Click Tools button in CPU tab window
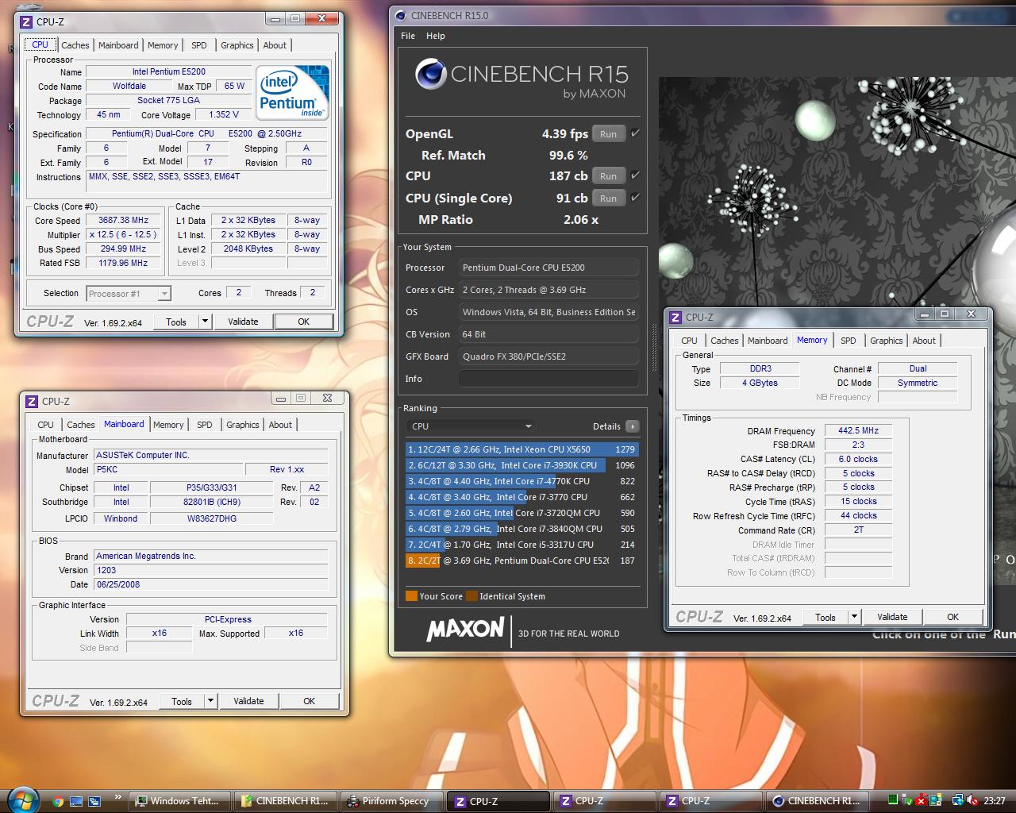The width and height of the screenshot is (1016, 813). [176, 322]
